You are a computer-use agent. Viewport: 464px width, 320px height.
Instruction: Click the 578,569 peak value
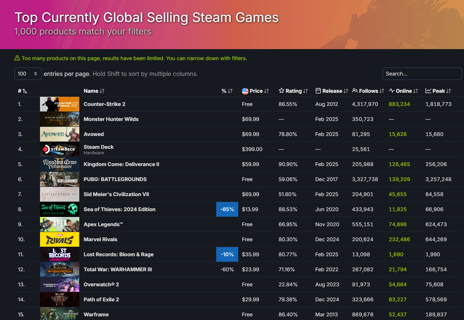click(x=436, y=299)
